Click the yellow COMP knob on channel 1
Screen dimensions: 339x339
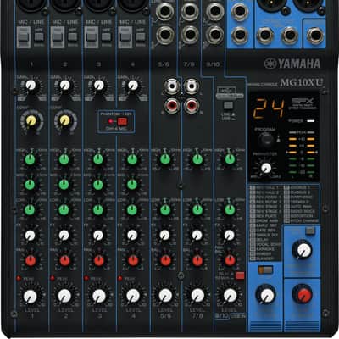pyautogui.click(x=31, y=120)
